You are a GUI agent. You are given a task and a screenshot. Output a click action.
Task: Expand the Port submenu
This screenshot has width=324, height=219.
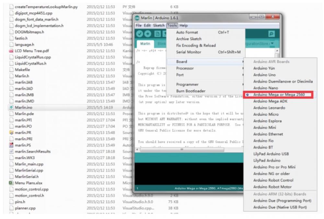click(206, 75)
